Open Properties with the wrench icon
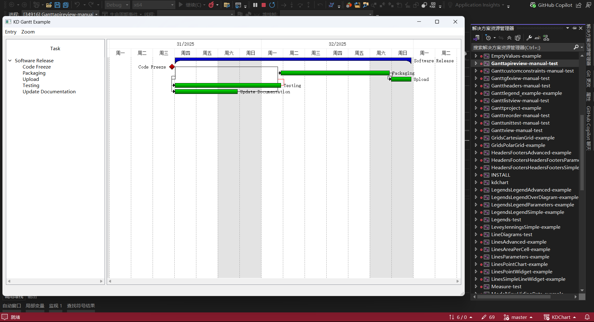Image resolution: width=594 pixels, height=322 pixels. [x=529, y=38]
